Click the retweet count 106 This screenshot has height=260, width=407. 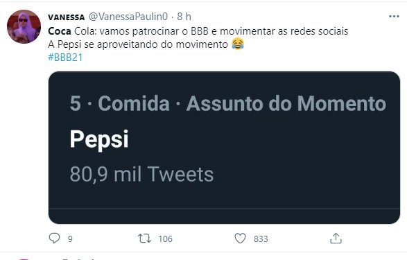point(165,239)
